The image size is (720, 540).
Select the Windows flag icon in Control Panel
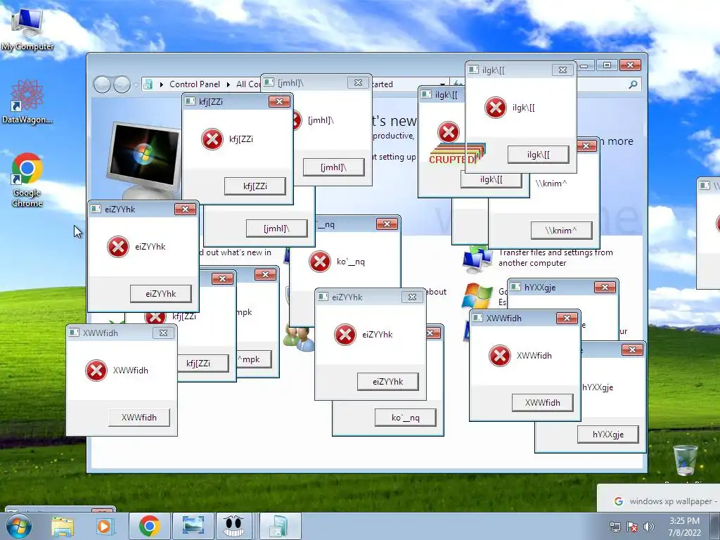point(477,295)
